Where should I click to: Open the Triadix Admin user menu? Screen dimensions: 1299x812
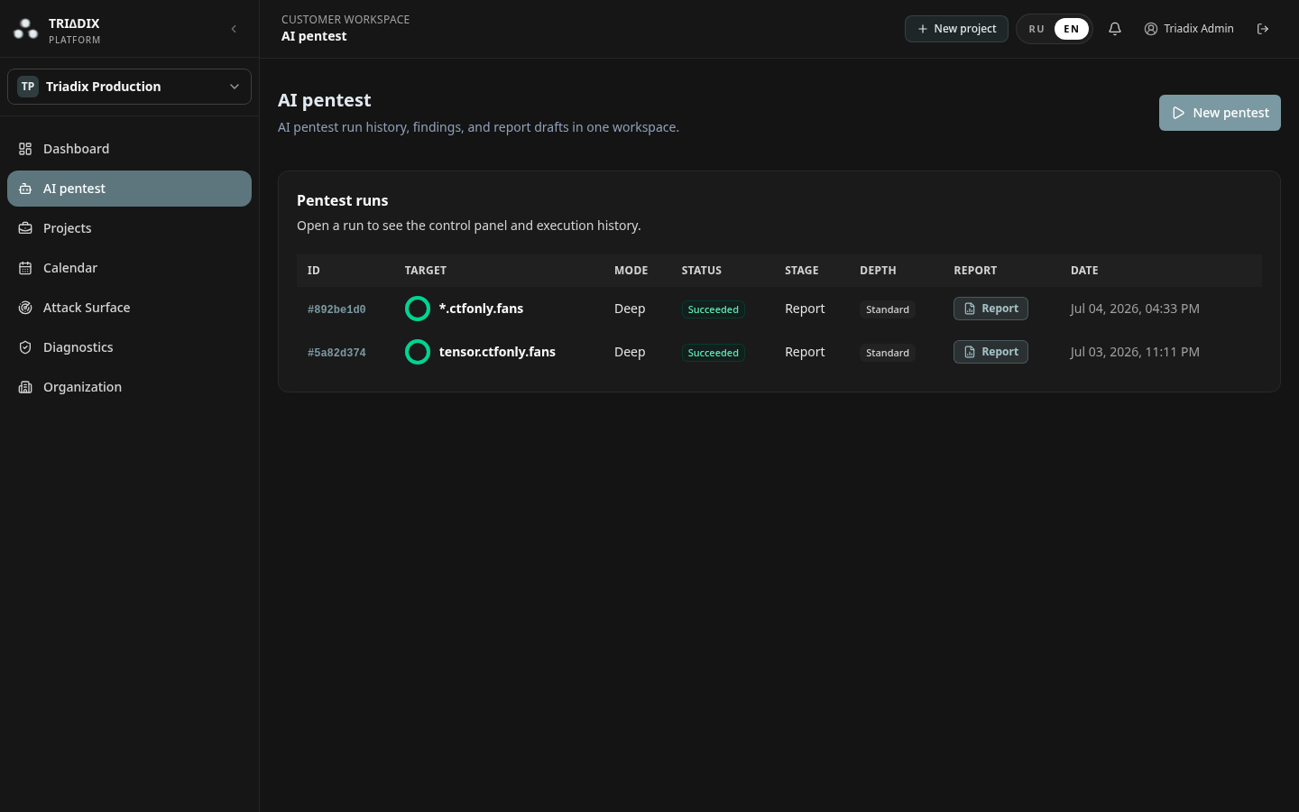point(1189,29)
